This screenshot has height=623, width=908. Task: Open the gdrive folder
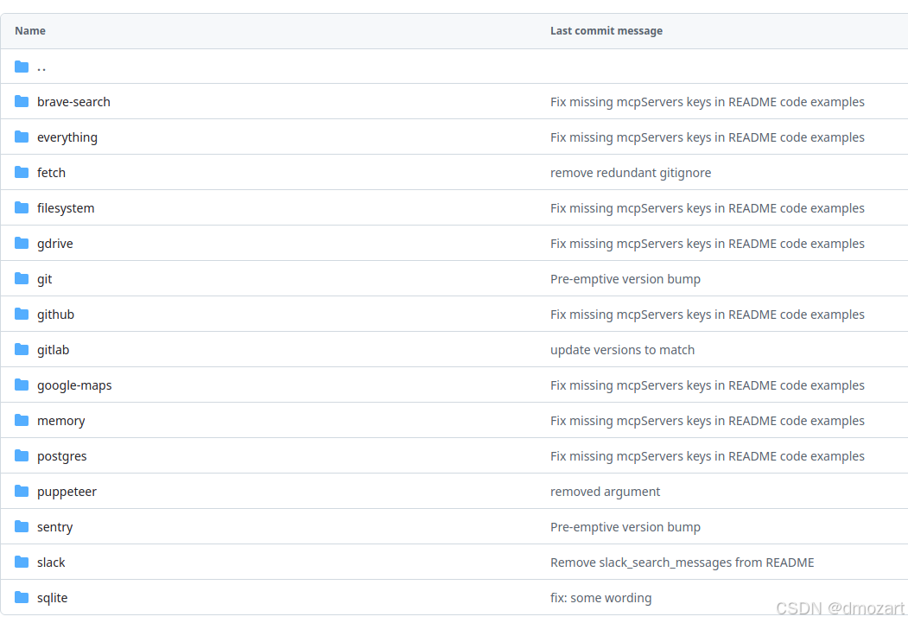click(55, 244)
